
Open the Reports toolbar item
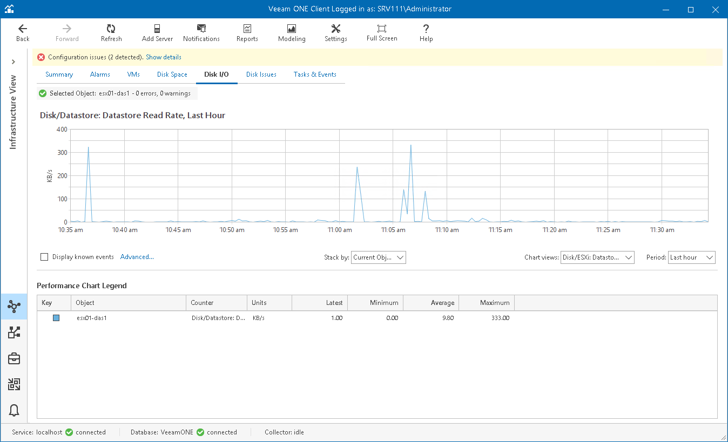point(247,33)
